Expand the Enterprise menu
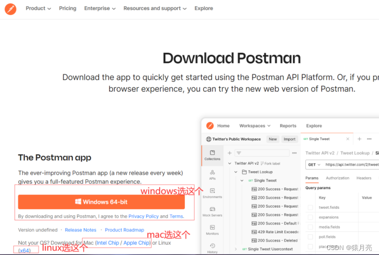 point(100,9)
